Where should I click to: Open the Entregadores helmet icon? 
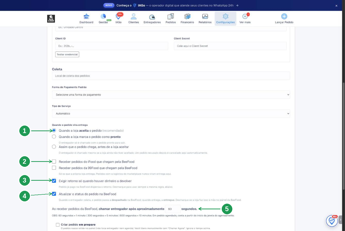click(152, 17)
